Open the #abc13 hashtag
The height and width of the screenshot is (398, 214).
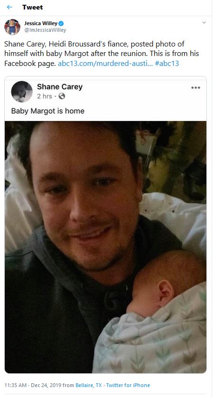[167, 64]
